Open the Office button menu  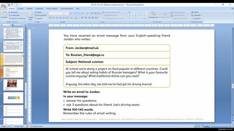click(3, 7)
